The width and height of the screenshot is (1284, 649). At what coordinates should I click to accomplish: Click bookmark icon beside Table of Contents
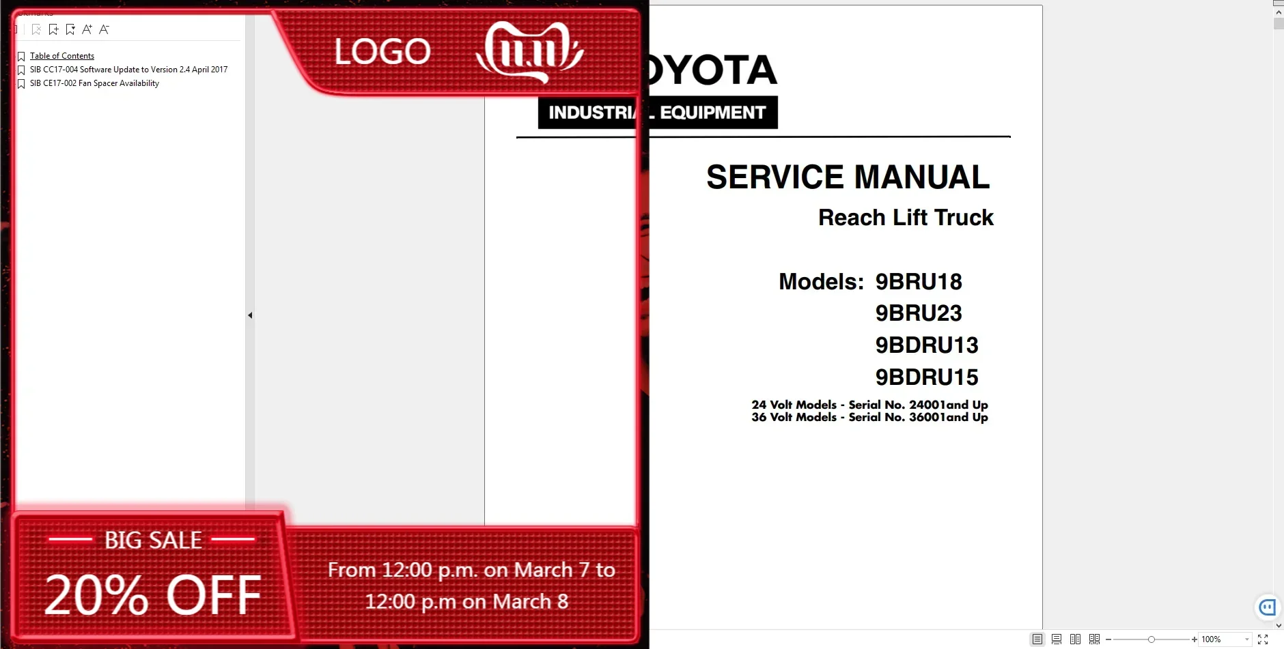pyautogui.click(x=21, y=57)
